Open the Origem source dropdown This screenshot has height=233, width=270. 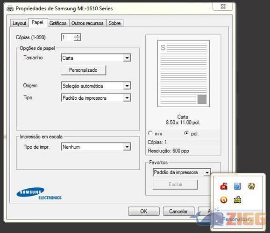[127, 86]
